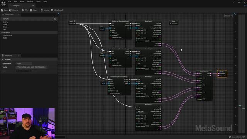247x139 pixels.
Task: Save the MetaSound asset
Action: pos(4,10)
